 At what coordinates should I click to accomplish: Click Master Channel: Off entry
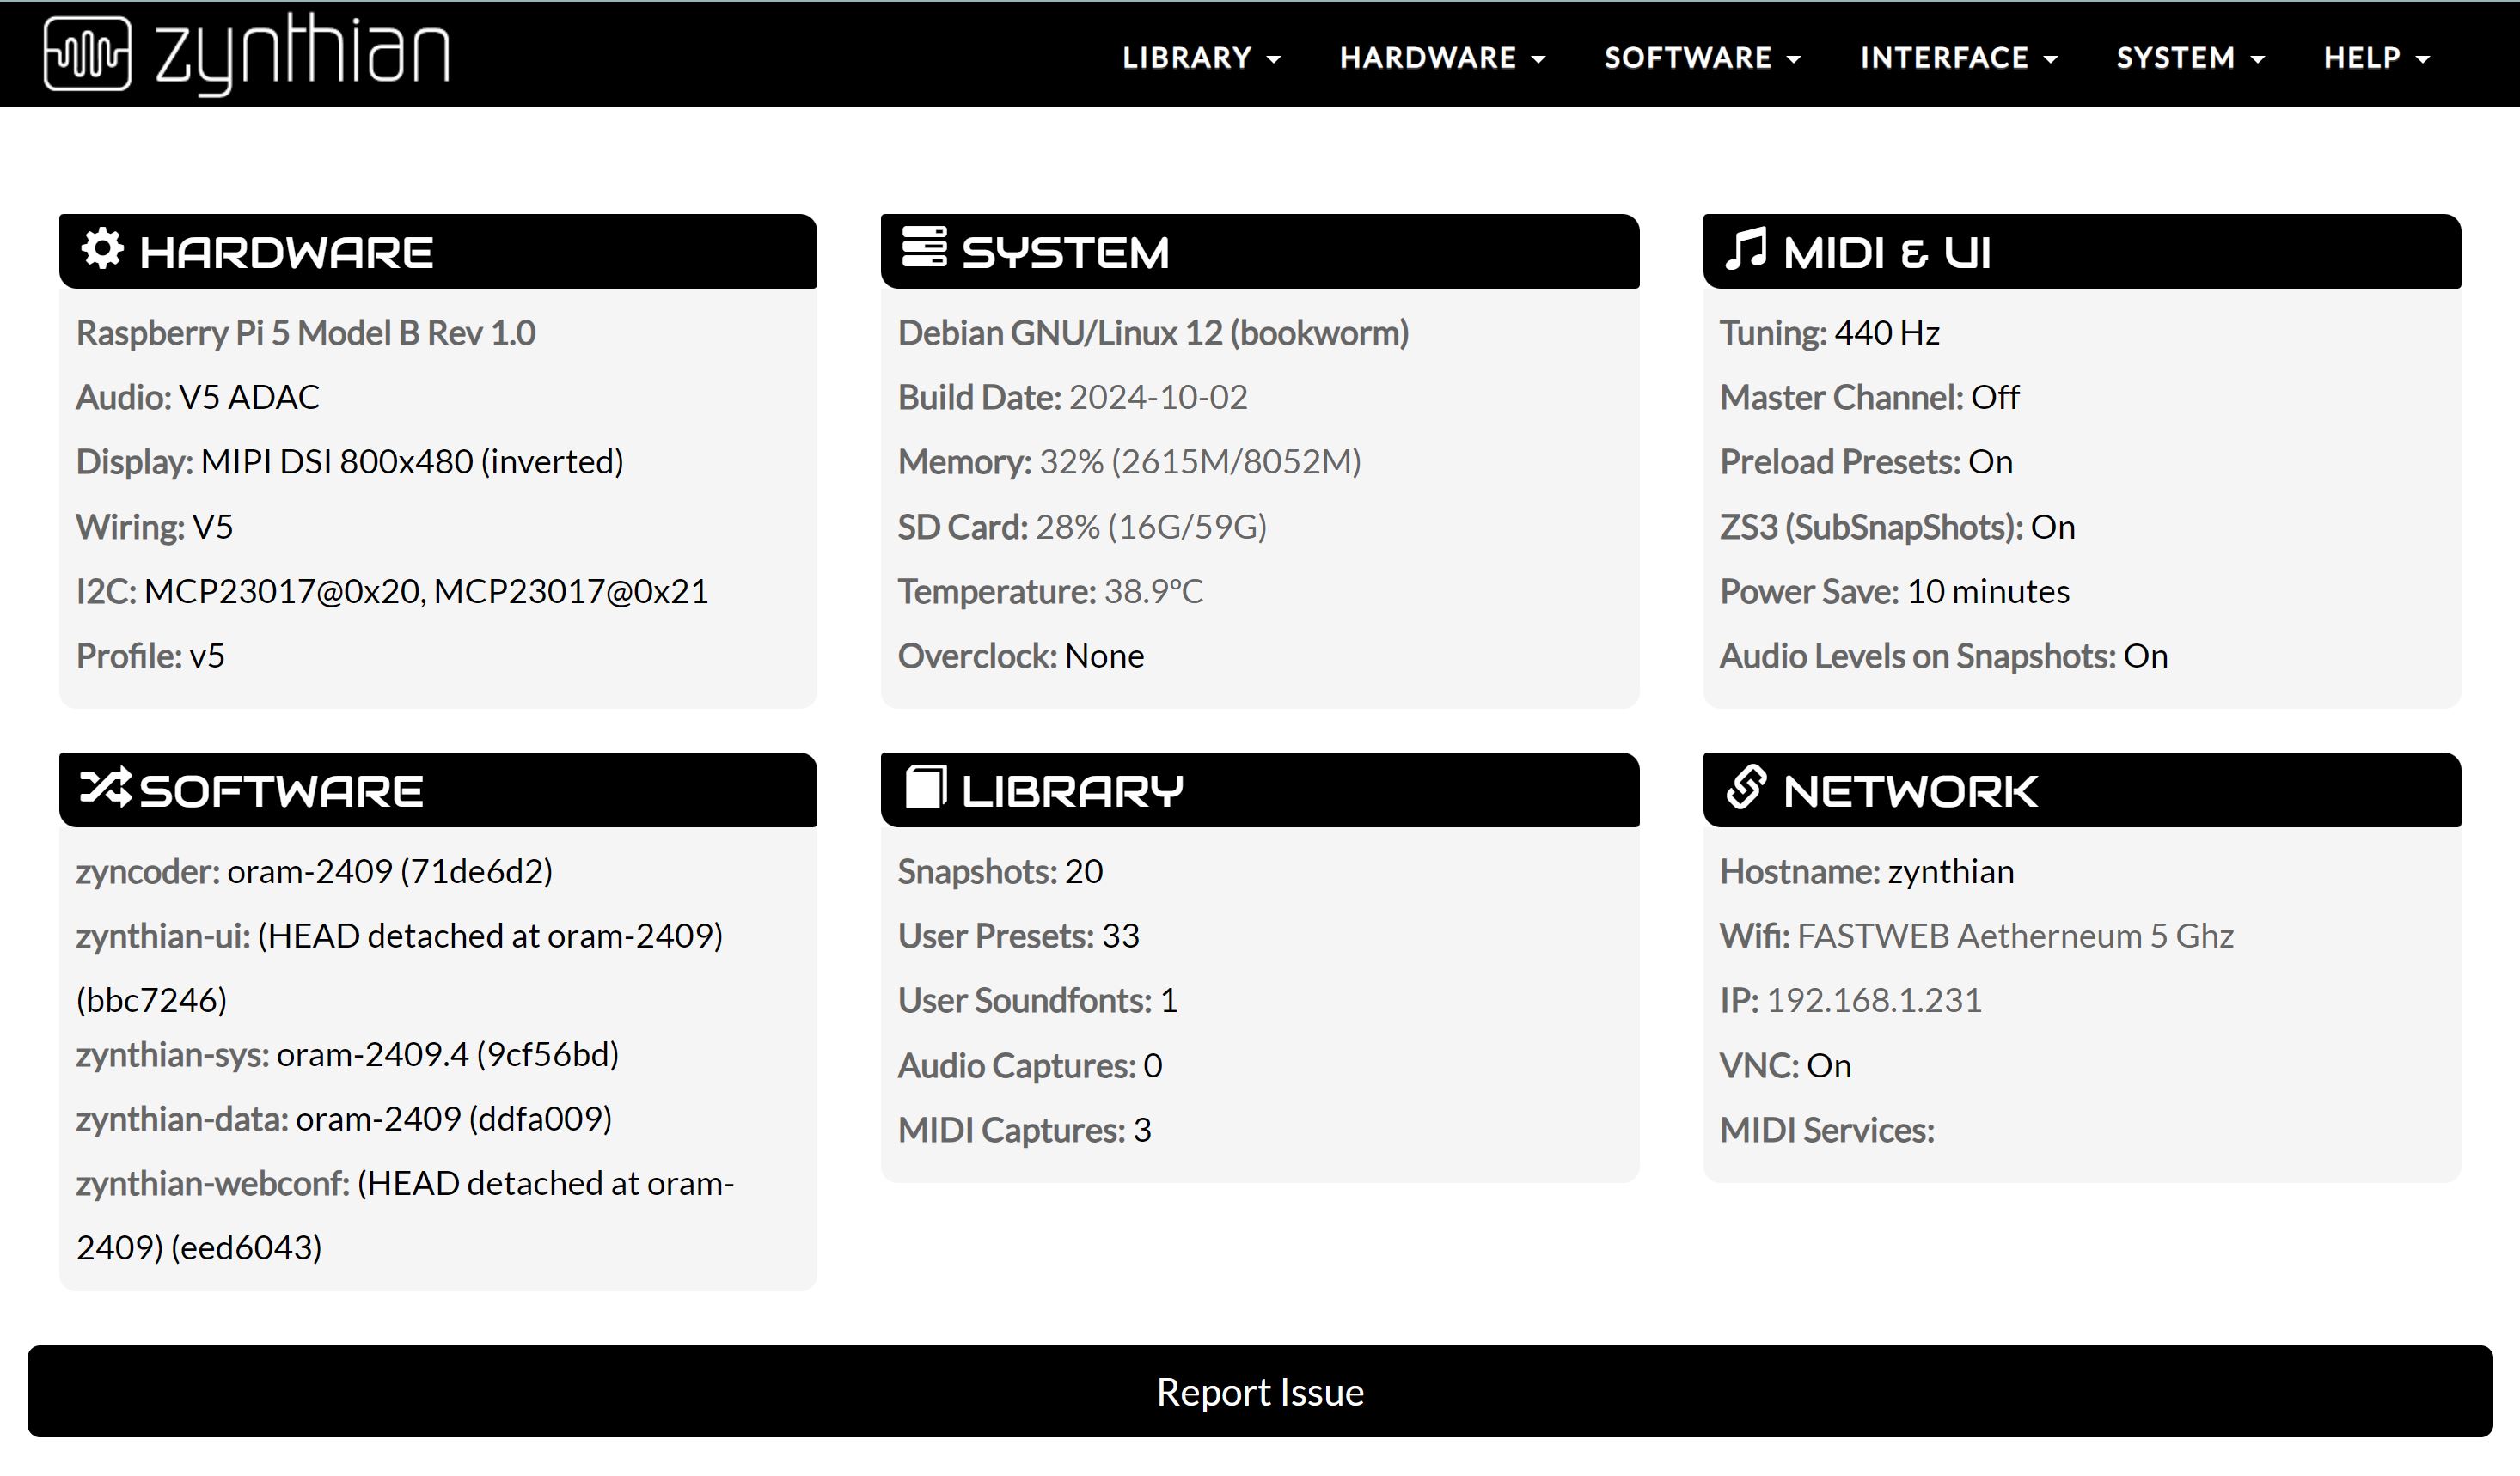point(1870,397)
